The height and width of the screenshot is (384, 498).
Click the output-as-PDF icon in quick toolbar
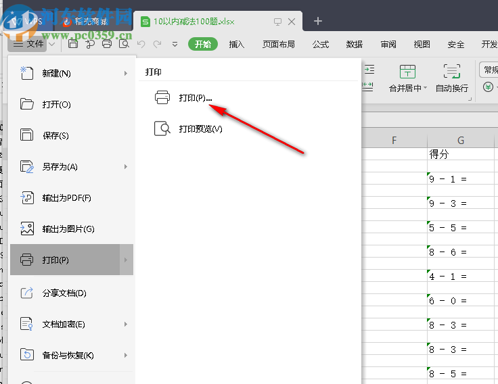[90, 44]
